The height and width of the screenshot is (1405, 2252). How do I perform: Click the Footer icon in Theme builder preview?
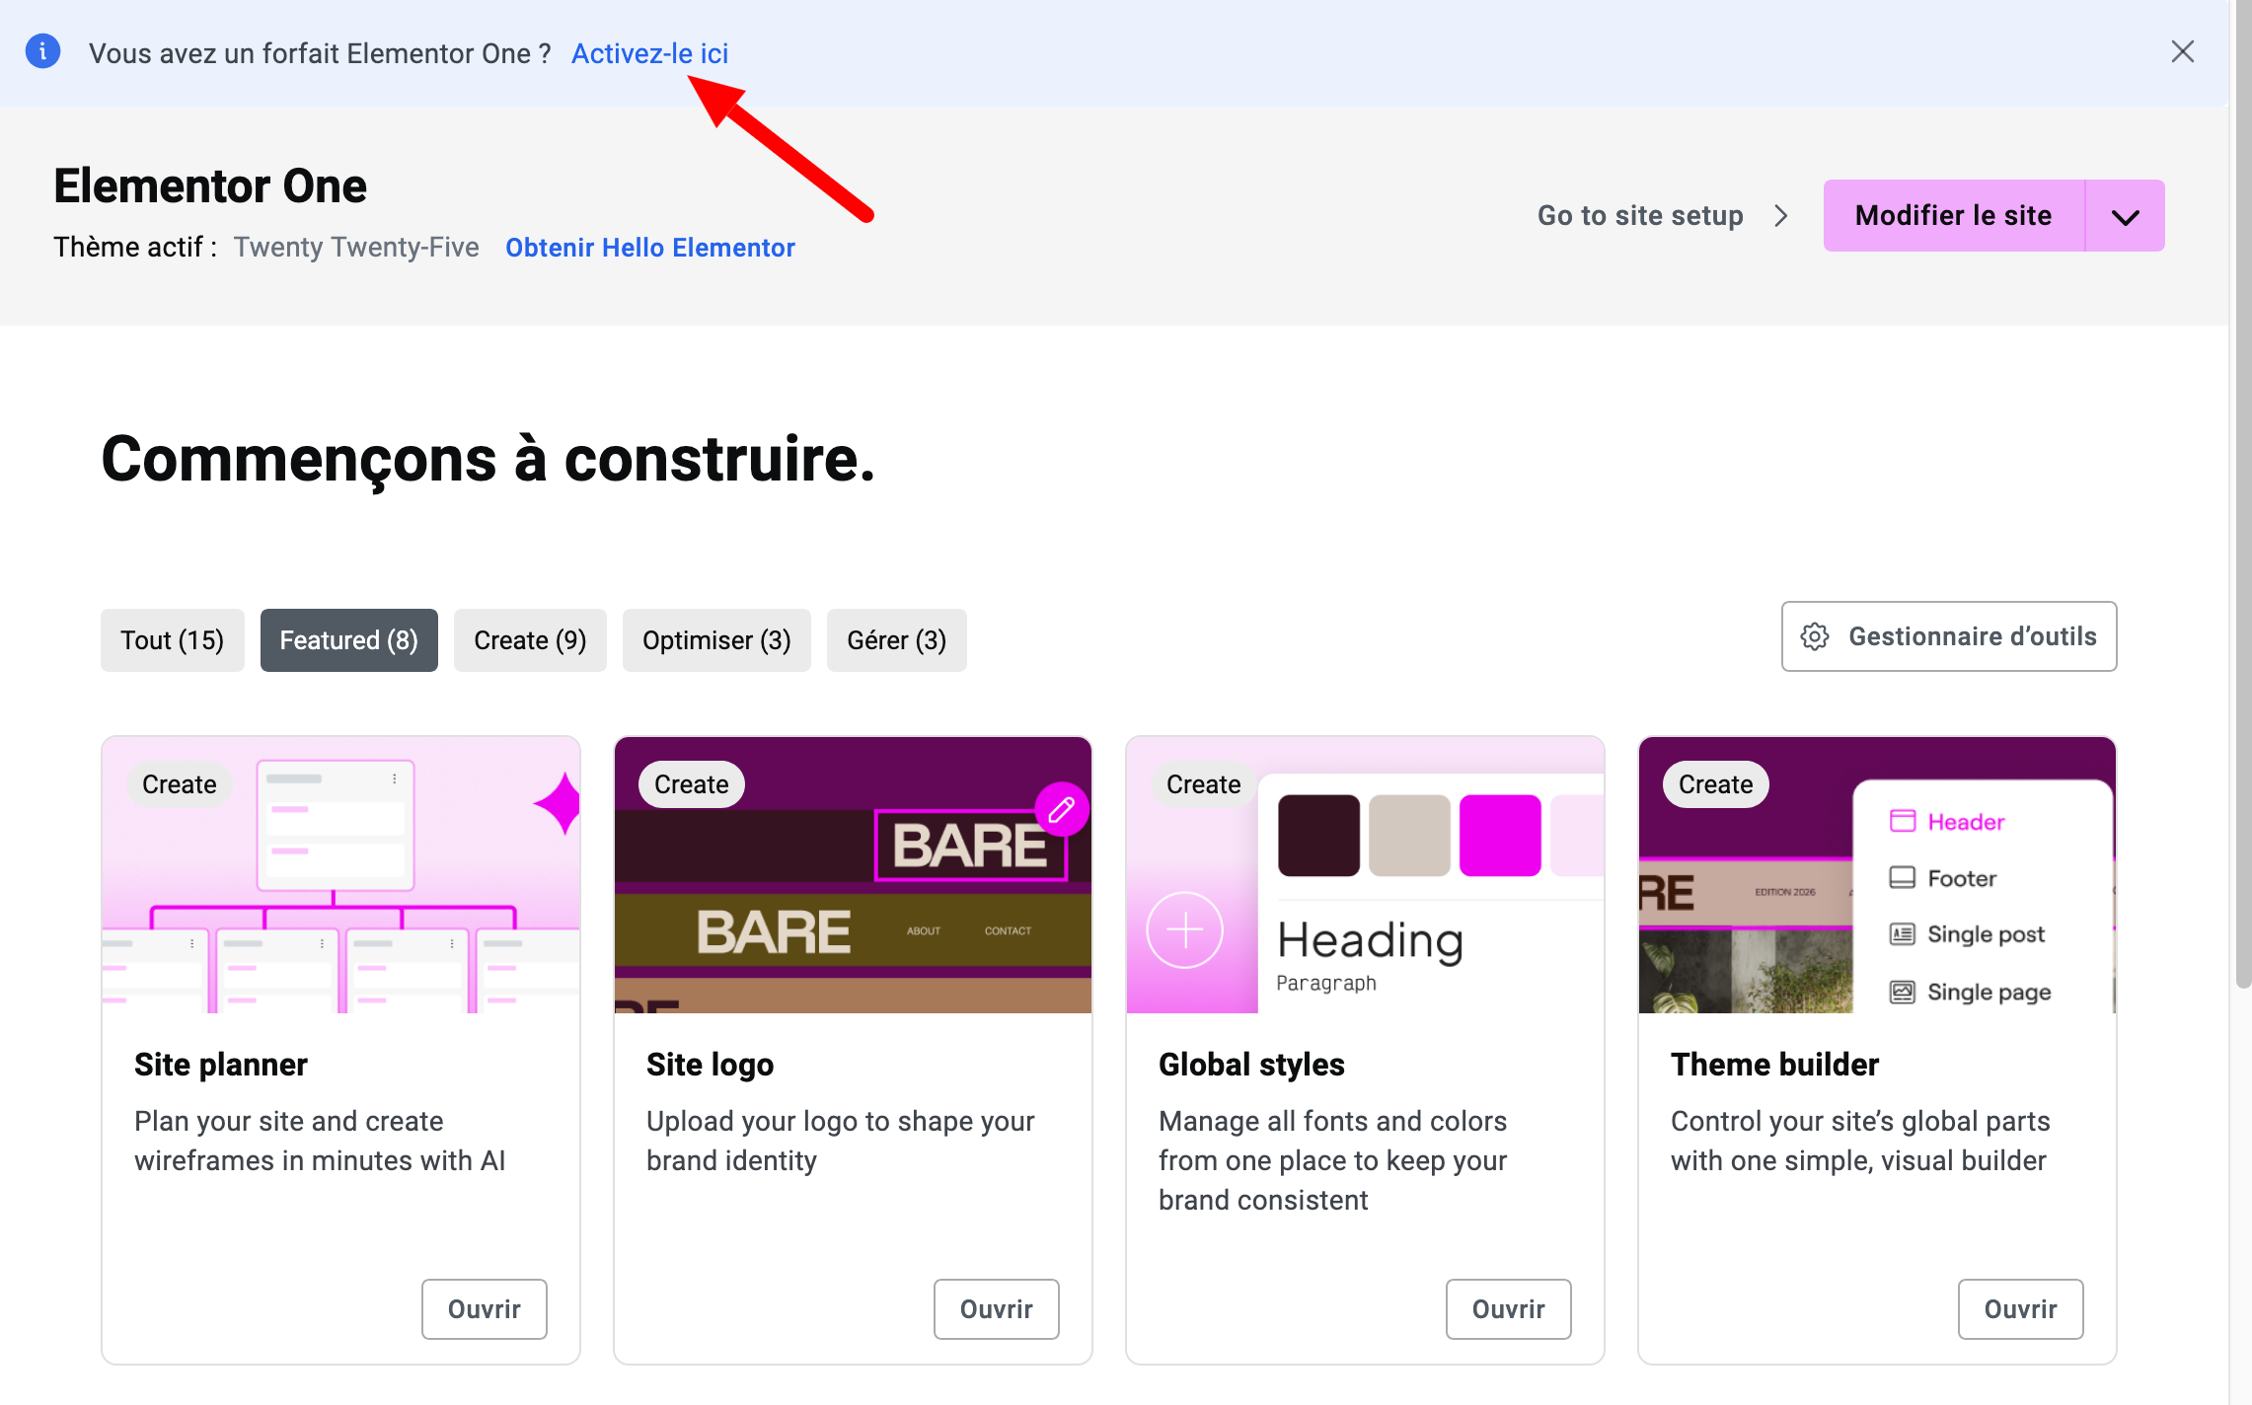(1902, 877)
